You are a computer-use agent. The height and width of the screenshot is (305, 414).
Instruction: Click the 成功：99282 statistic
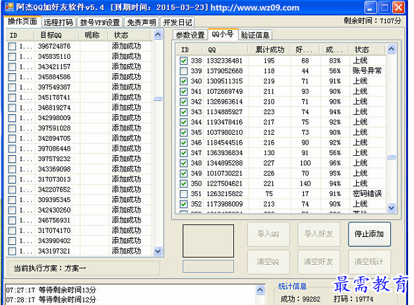(x=301, y=299)
